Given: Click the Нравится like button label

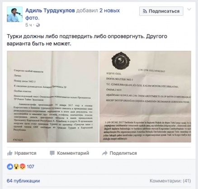Looking at the screenshot, I should pyautogui.click(x=25, y=153).
